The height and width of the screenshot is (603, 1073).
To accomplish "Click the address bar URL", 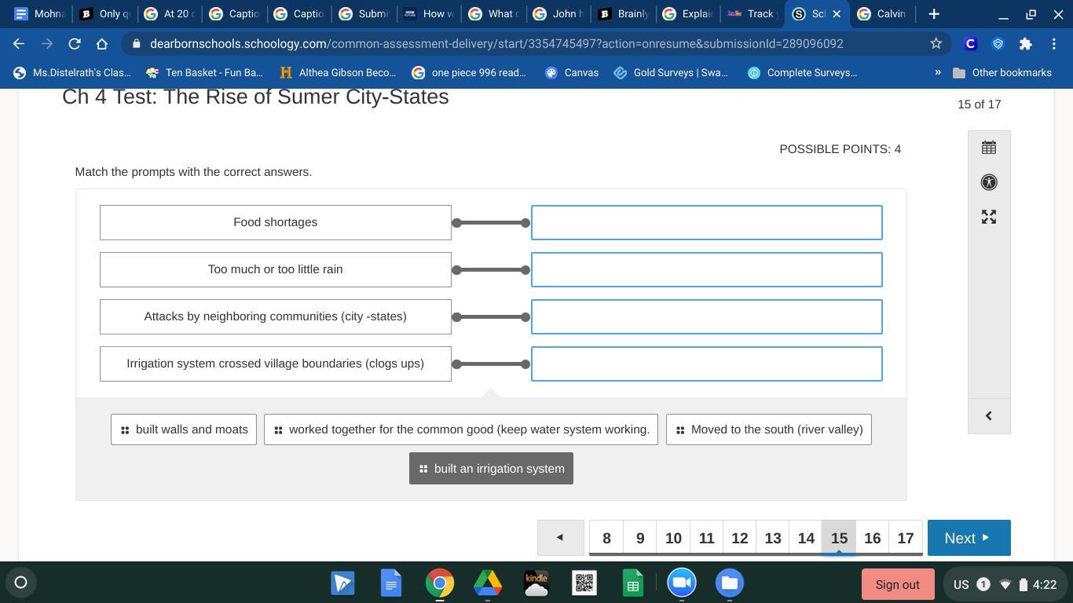I will click(496, 44).
